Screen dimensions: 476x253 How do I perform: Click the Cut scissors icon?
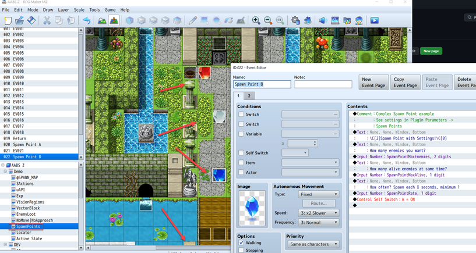[47, 20]
